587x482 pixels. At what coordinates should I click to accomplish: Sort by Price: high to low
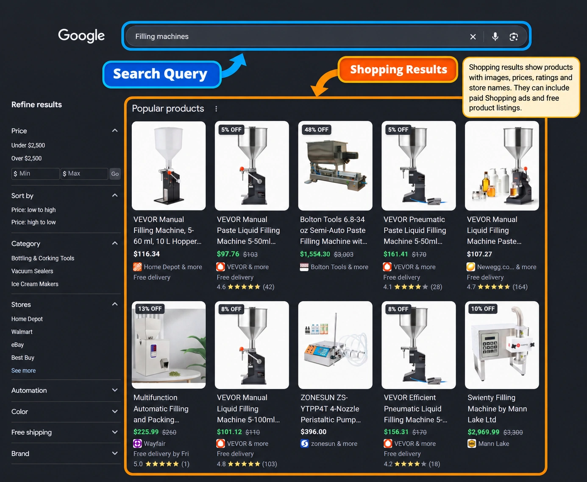pyautogui.click(x=33, y=222)
